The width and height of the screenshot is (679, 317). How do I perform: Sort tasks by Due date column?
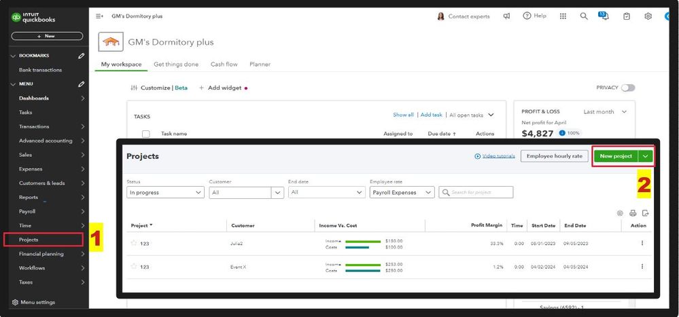[x=442, y=134]
